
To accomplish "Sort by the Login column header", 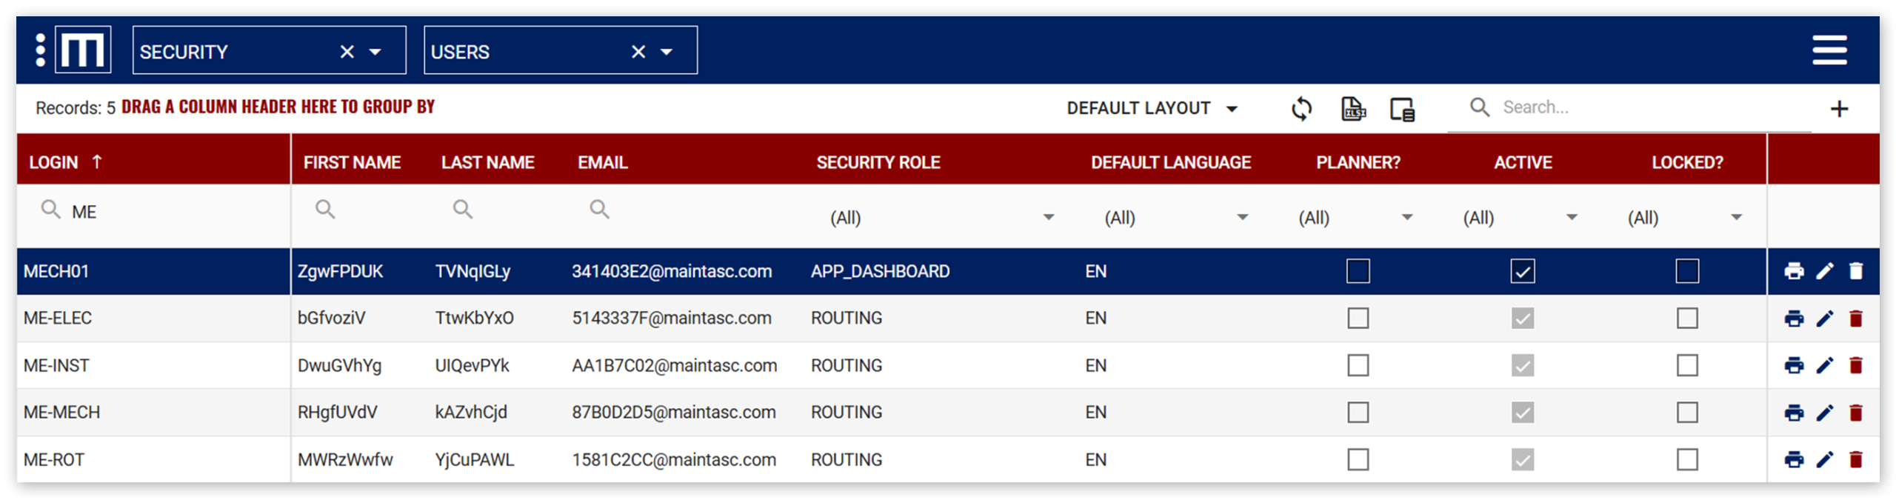I will coord(53,162).
